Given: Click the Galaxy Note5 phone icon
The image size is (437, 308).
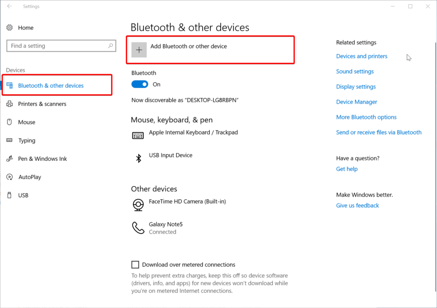Looking at the screenshot, I should click(x=138, y=228).
